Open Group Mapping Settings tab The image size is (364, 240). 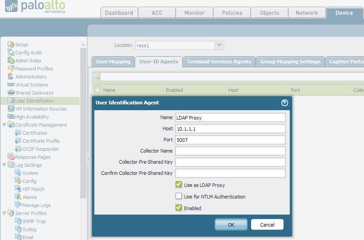(290, 62)
